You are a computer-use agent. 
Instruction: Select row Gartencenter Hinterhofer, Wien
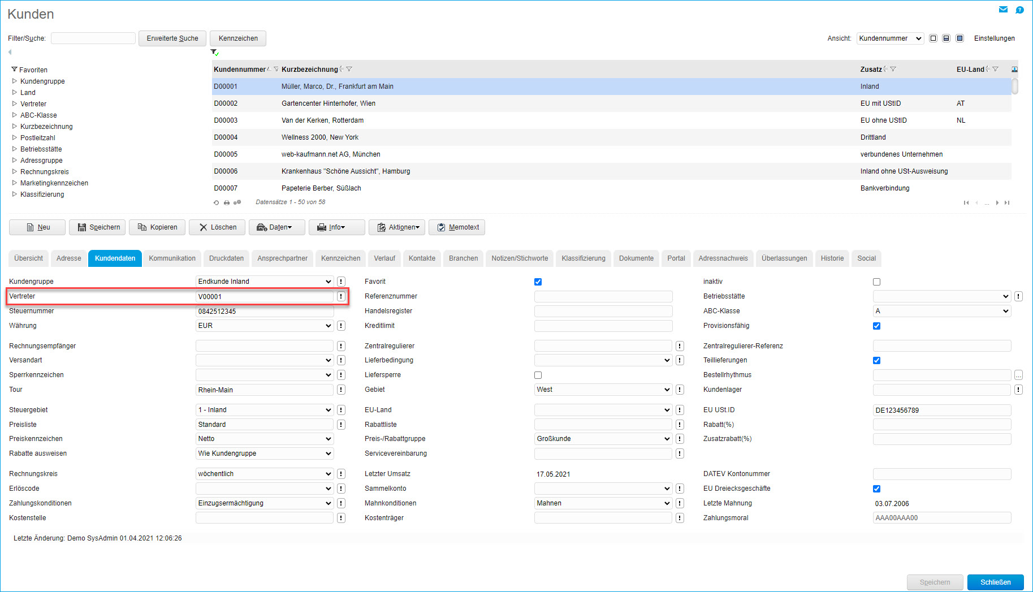612,103
